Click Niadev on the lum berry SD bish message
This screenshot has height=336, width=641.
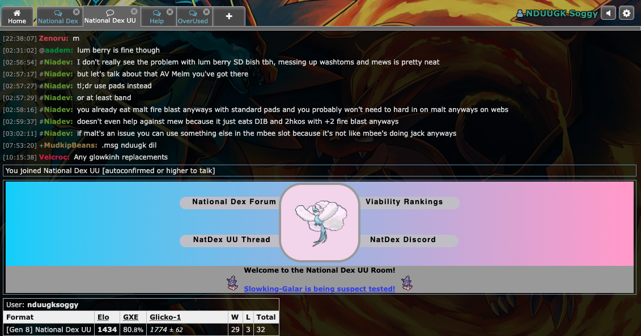58,62
